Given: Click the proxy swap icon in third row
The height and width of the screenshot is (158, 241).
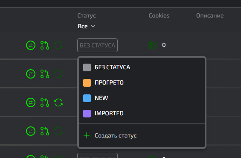Looking at the screenshot, I should coord(31,102).
